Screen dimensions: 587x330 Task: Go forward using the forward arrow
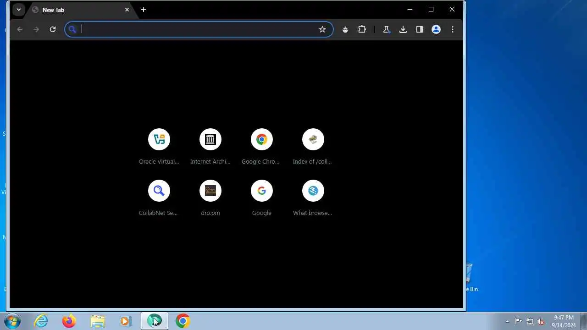tap(36, 29)
